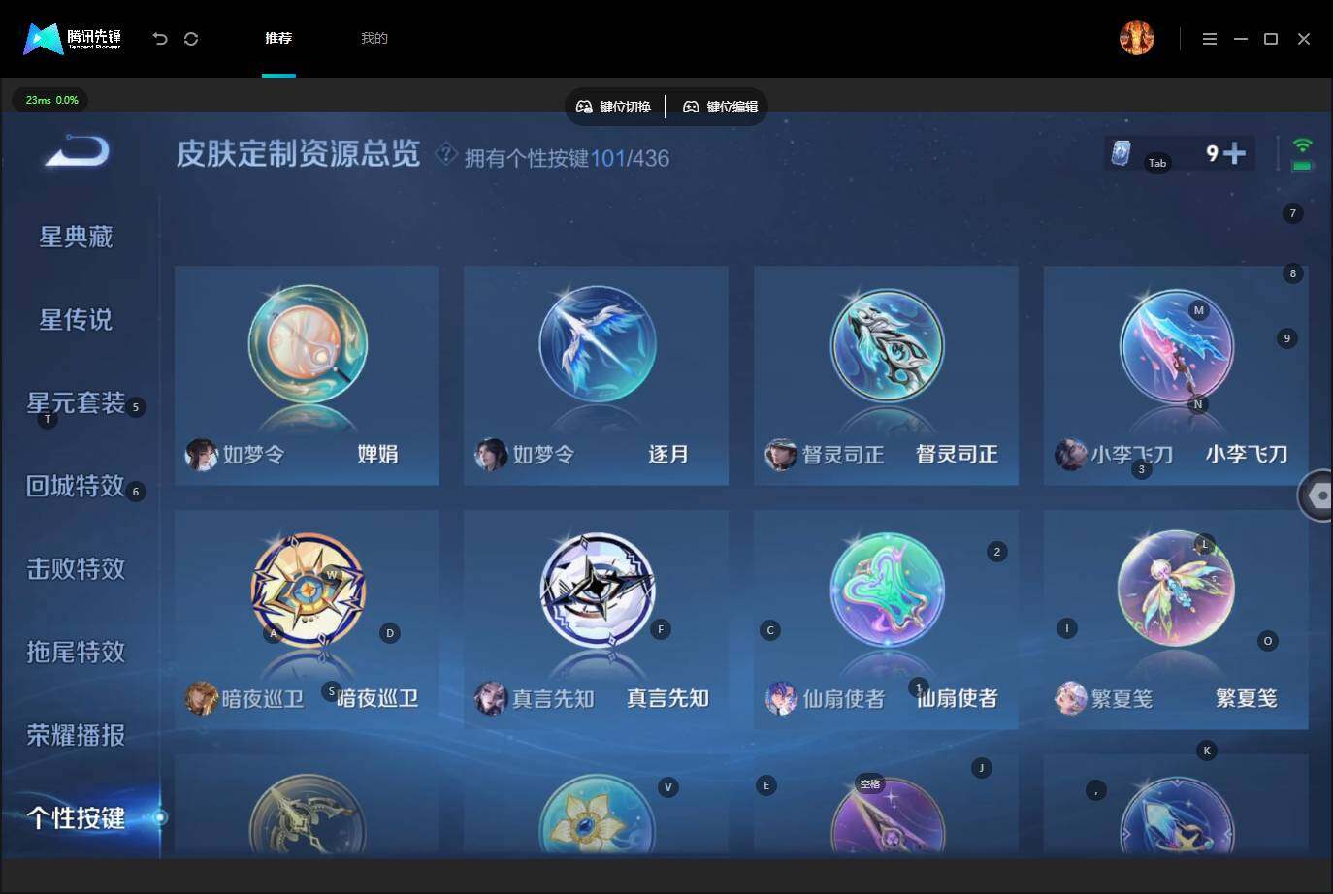The width and height of the screenshot is (1333, 894).
Task: Click the undo back arrow icon
Action: pyautogui.click(x=160, y=39)
